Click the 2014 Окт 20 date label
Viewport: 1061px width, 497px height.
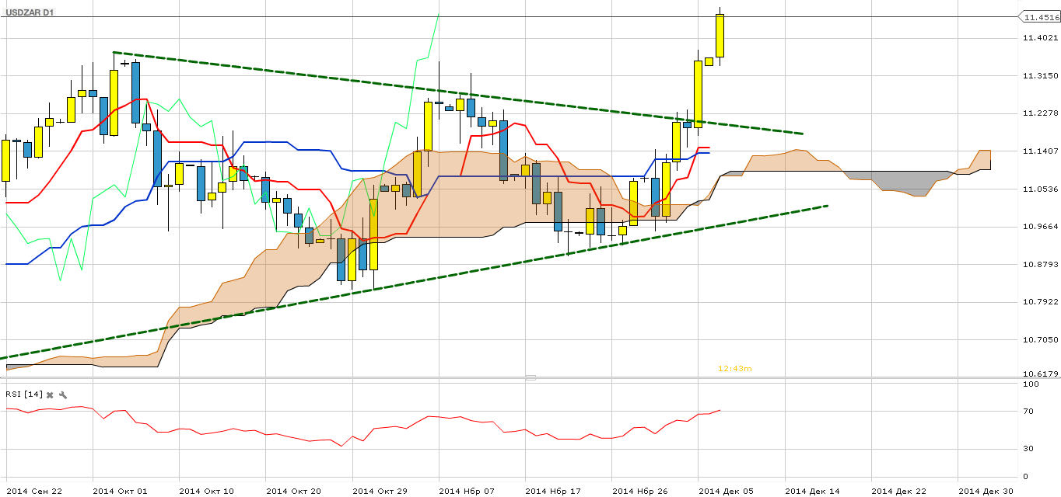(x=292, y=491)
